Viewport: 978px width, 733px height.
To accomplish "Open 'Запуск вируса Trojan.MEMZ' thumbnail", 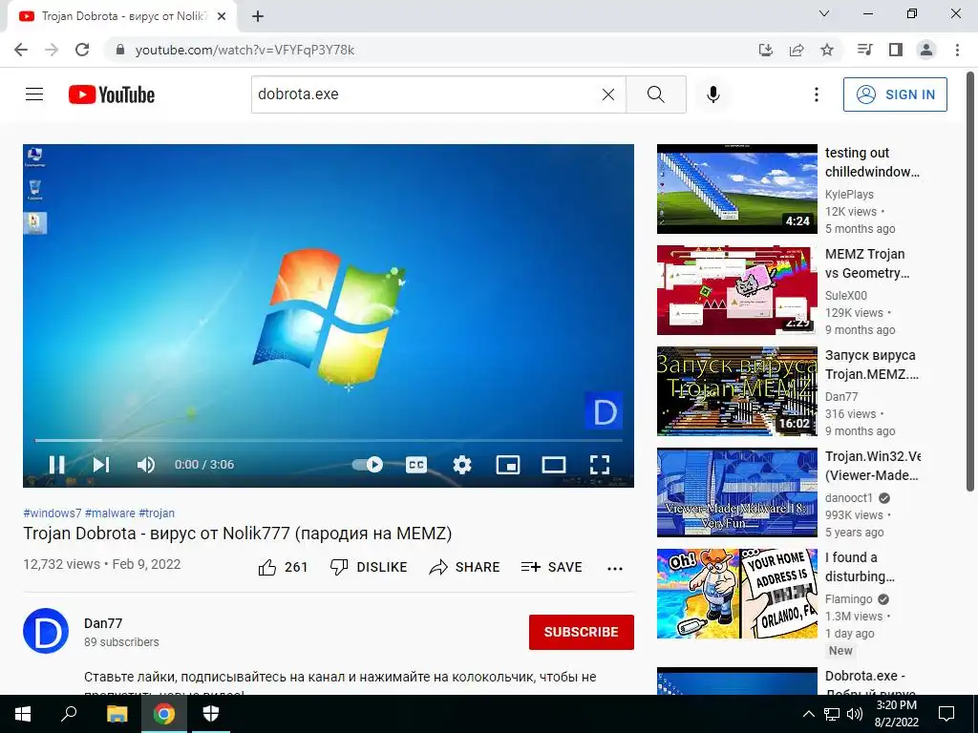I will 736,391.
